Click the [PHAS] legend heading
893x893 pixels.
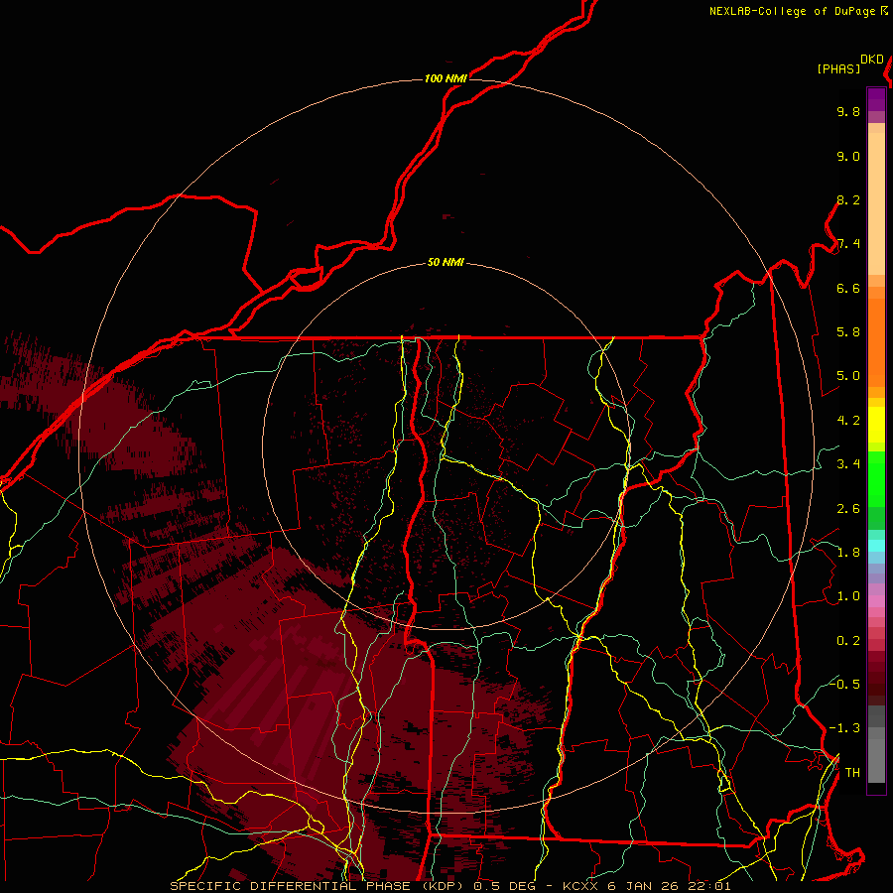click(x=838, y=68)
